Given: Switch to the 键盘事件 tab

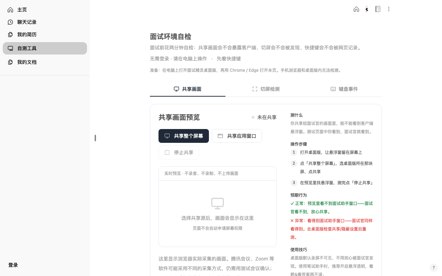Looking at the screenshot, I should (344, 89).
